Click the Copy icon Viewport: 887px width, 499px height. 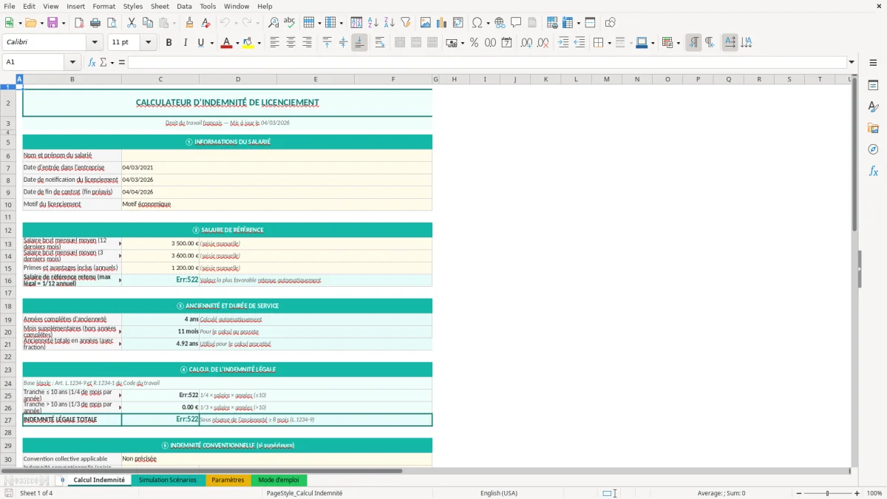[x=148, y=23]
